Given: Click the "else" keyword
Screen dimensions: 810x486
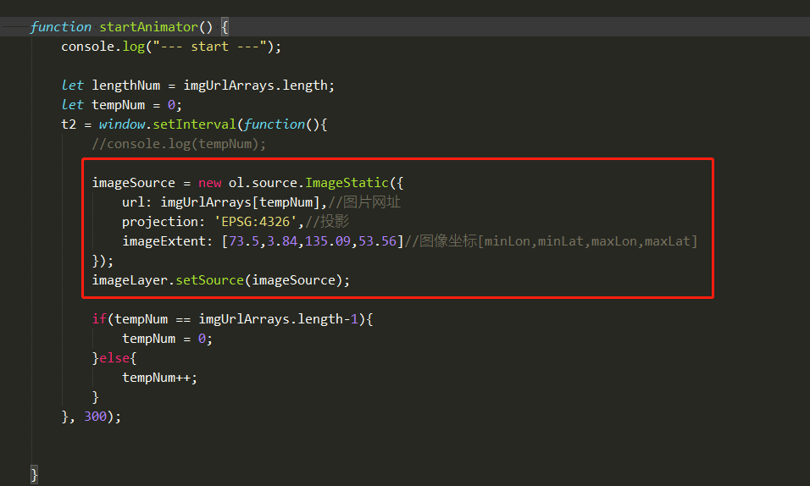Looking at the screenshot, I should (x=114, y=358).
